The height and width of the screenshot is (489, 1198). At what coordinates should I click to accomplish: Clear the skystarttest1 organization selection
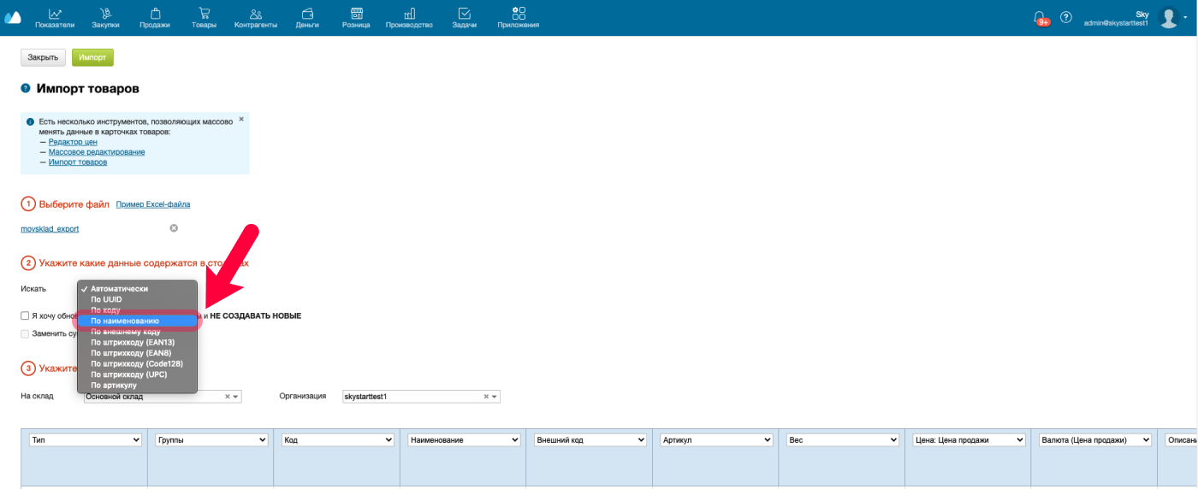tap(486, 397)
